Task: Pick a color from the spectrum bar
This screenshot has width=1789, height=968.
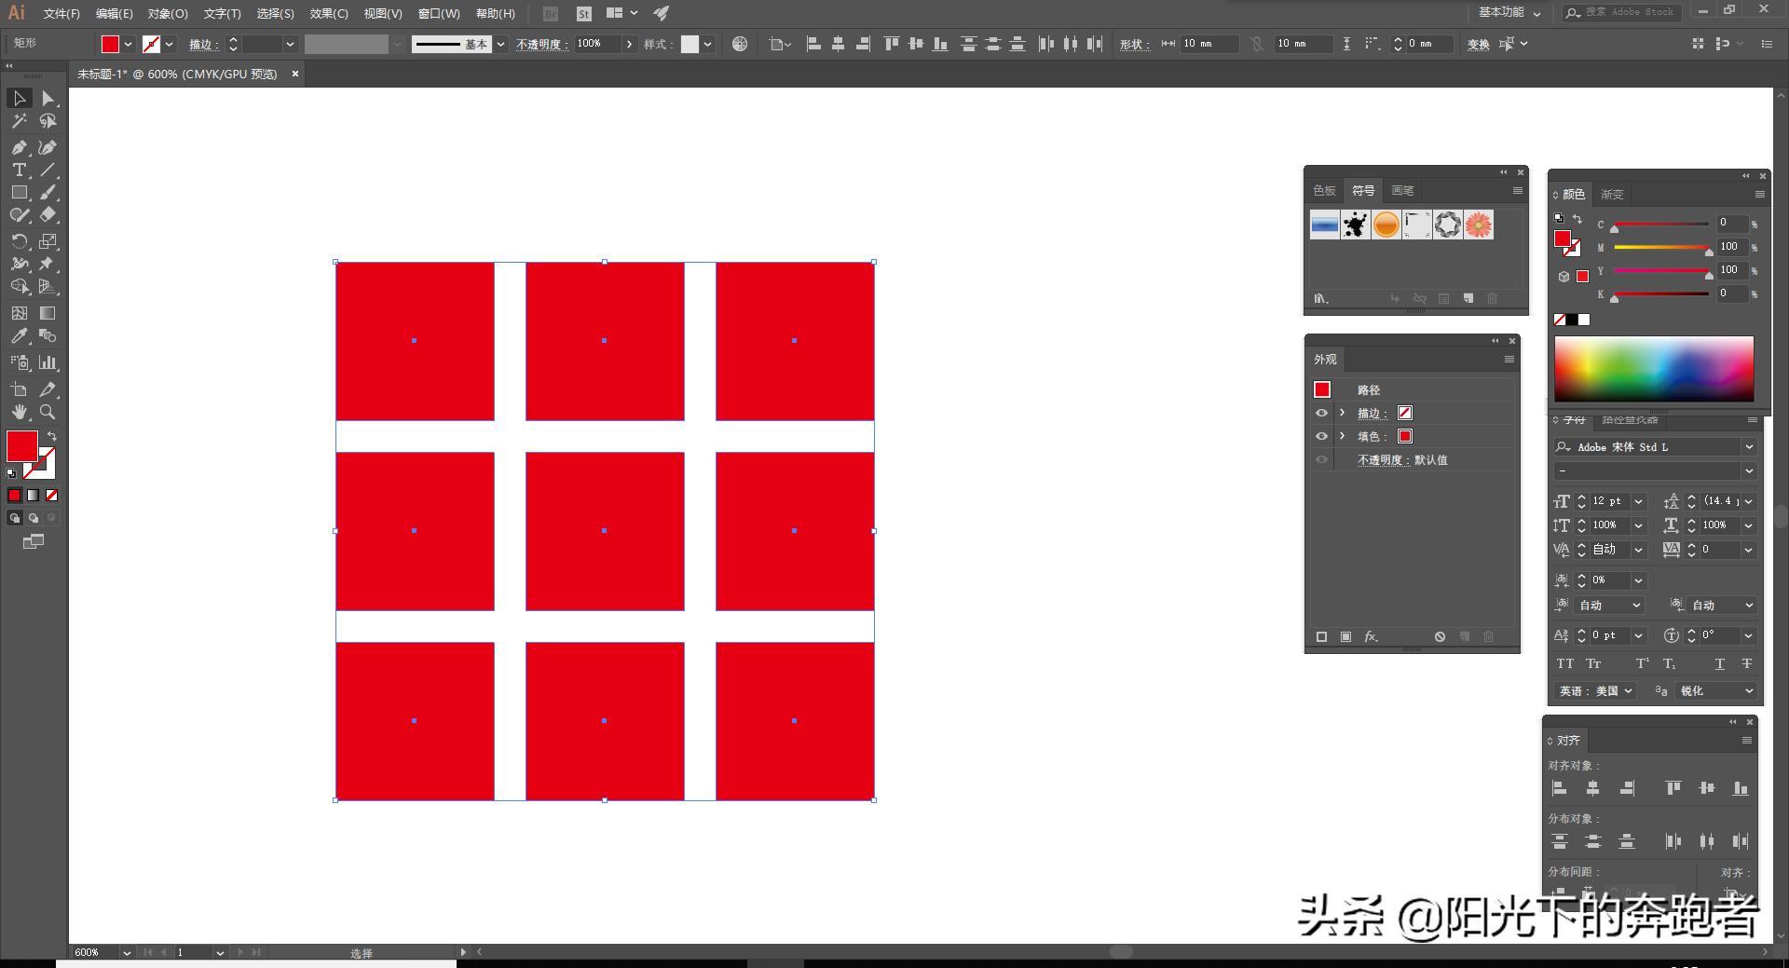Action: pyautogui.click(x=1653, y=369)
